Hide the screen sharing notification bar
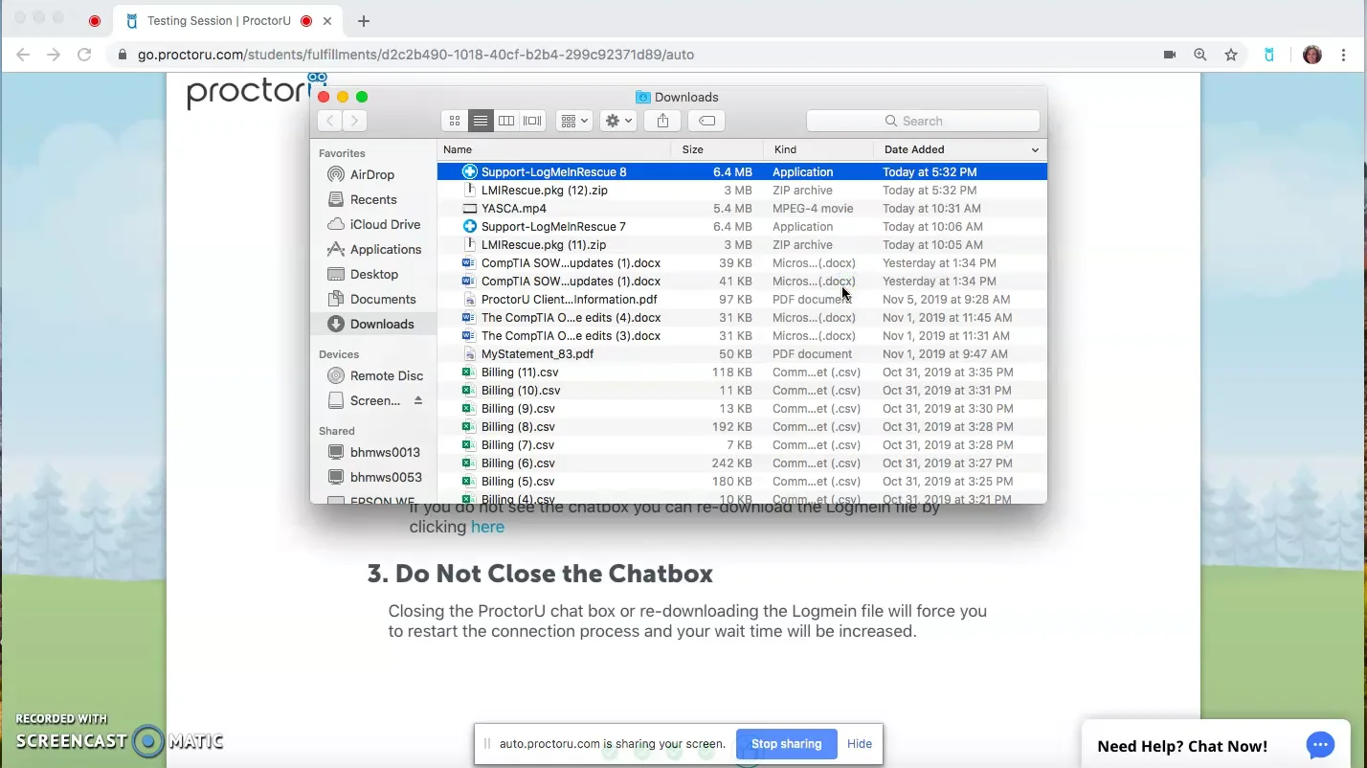This screenshot has height=768, width=1367. (859, 744)
